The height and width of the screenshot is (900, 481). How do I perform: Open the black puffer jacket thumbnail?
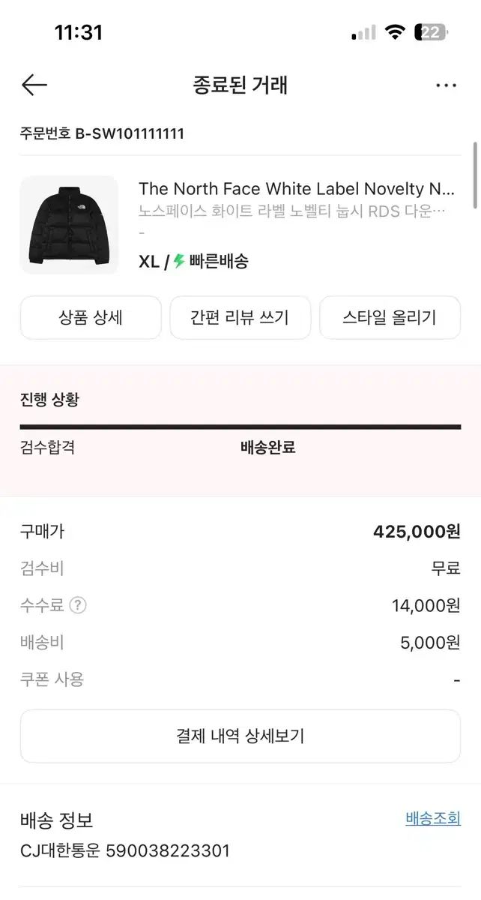coord(69,225)
